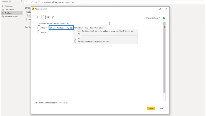206x116 pixels.
Task: Click the underlined 'then' keyword in code
Action: [x=86, y=28]
